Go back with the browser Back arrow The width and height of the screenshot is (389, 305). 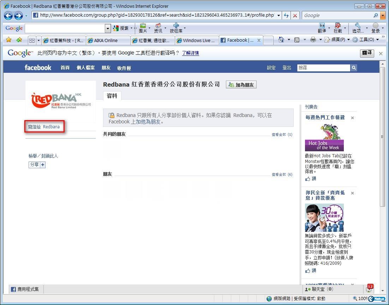8,16
